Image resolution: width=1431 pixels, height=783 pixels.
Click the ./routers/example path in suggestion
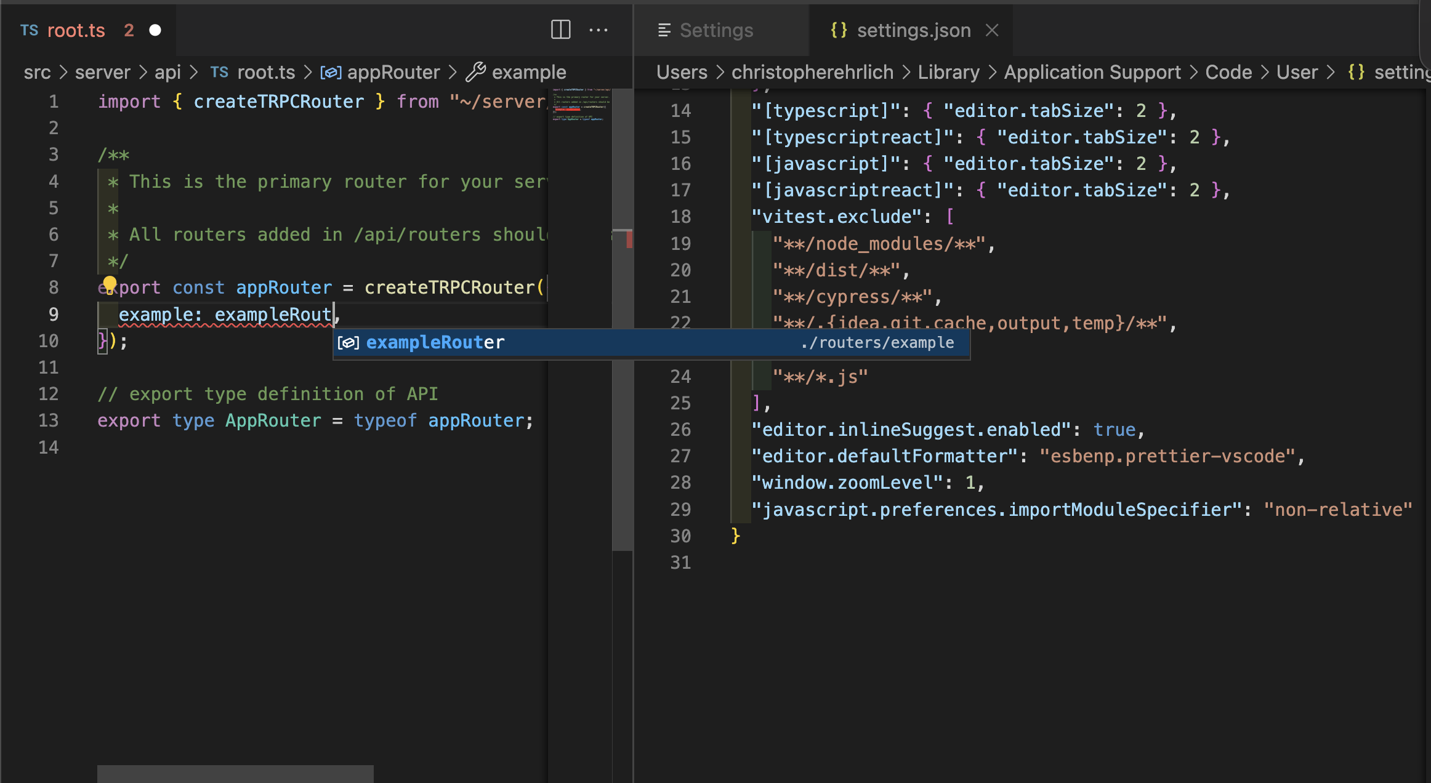pos(878,343)
